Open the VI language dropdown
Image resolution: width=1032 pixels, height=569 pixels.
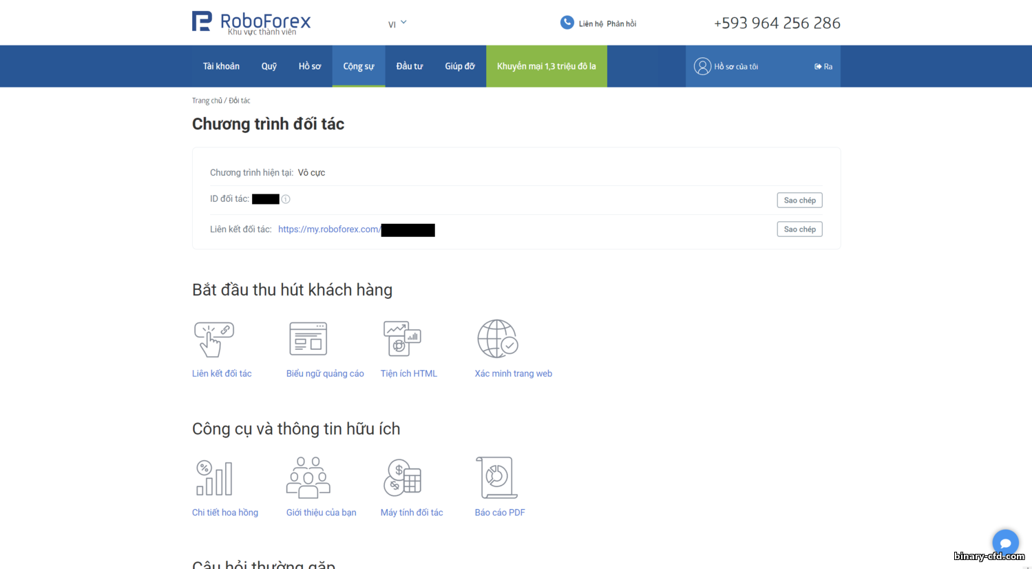397,24
